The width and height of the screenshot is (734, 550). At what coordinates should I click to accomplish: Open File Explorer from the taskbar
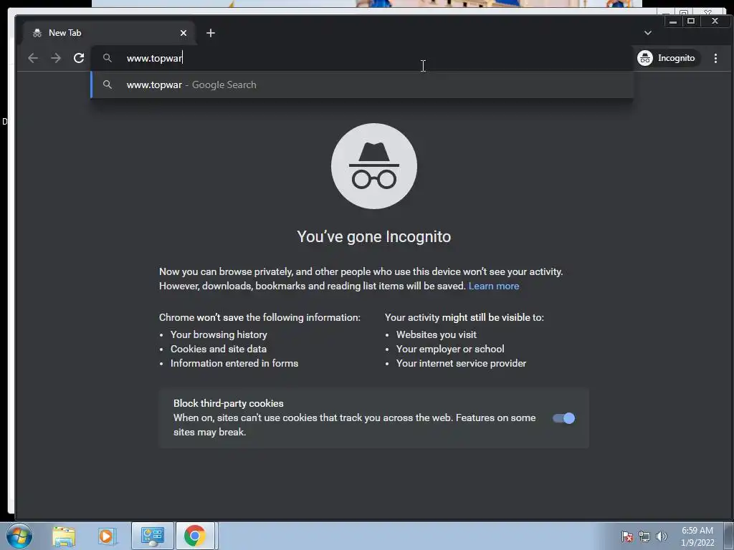coord(64,536)
